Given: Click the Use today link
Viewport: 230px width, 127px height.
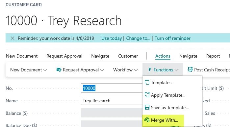Looking at the screenshot, I should point(112,38).
